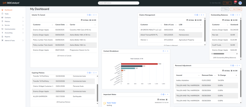Expand the Service sidebar chevron

click(x=23, y=25)
